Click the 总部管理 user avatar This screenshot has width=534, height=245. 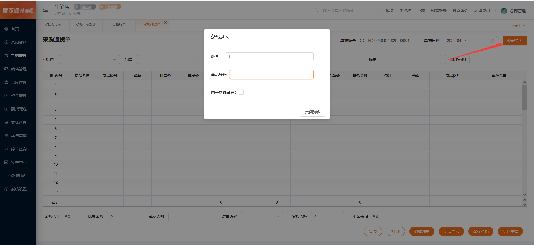[x=504, y=11]
